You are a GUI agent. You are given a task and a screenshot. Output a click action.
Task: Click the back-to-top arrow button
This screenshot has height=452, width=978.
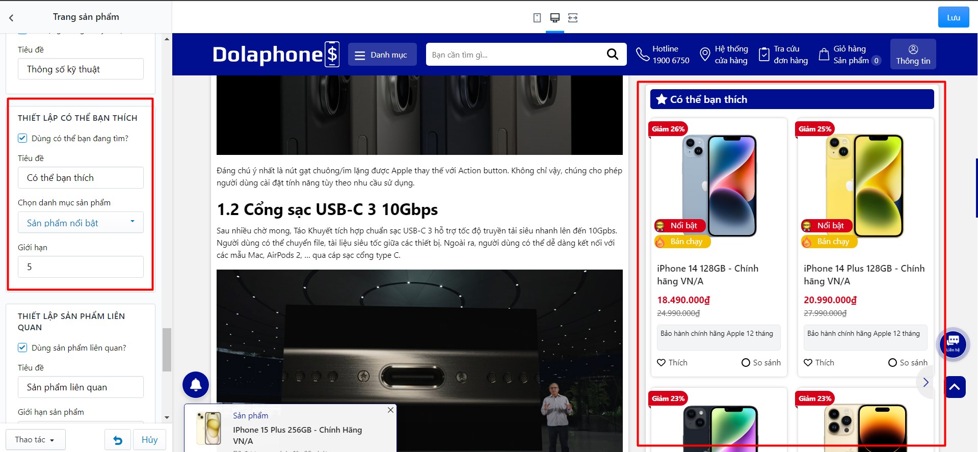coord(955,387)
